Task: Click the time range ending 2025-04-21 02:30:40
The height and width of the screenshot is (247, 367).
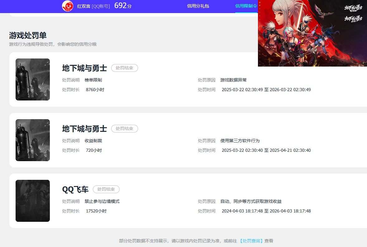Action: point(266,151)
